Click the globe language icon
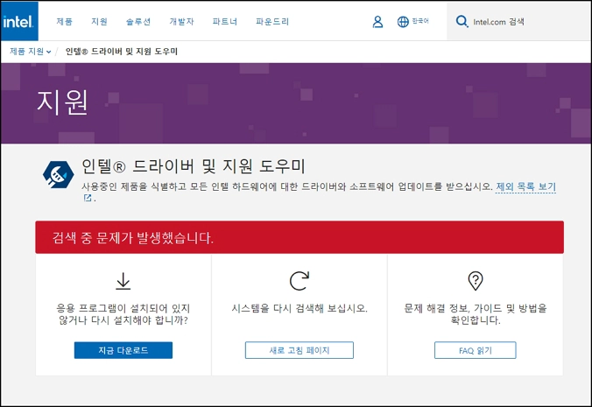Image resolution: width=592 pixels, height=407 pixels. click(403, 22)
